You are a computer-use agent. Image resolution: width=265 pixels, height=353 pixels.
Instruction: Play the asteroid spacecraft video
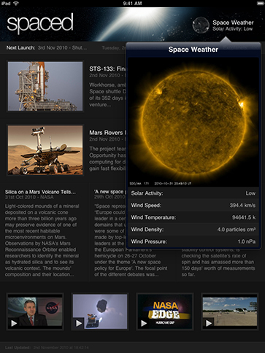(79, 323)
